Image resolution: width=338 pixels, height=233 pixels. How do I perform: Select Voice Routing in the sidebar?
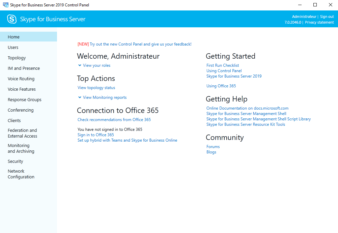28,79
